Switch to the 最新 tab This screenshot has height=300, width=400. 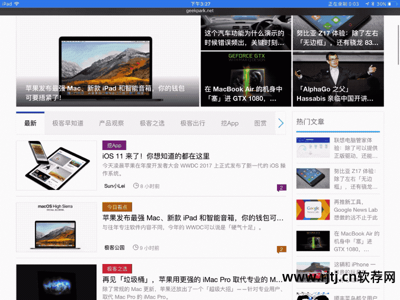click(30, 122)
